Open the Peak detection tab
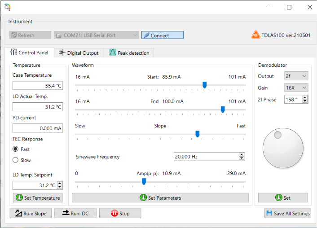Viewport: 317px width, 228px height. 129,53
